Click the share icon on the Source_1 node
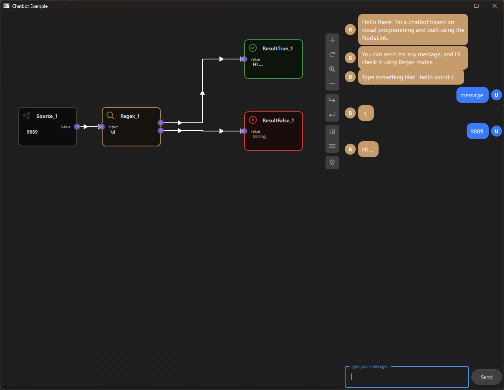 [26, 115]
